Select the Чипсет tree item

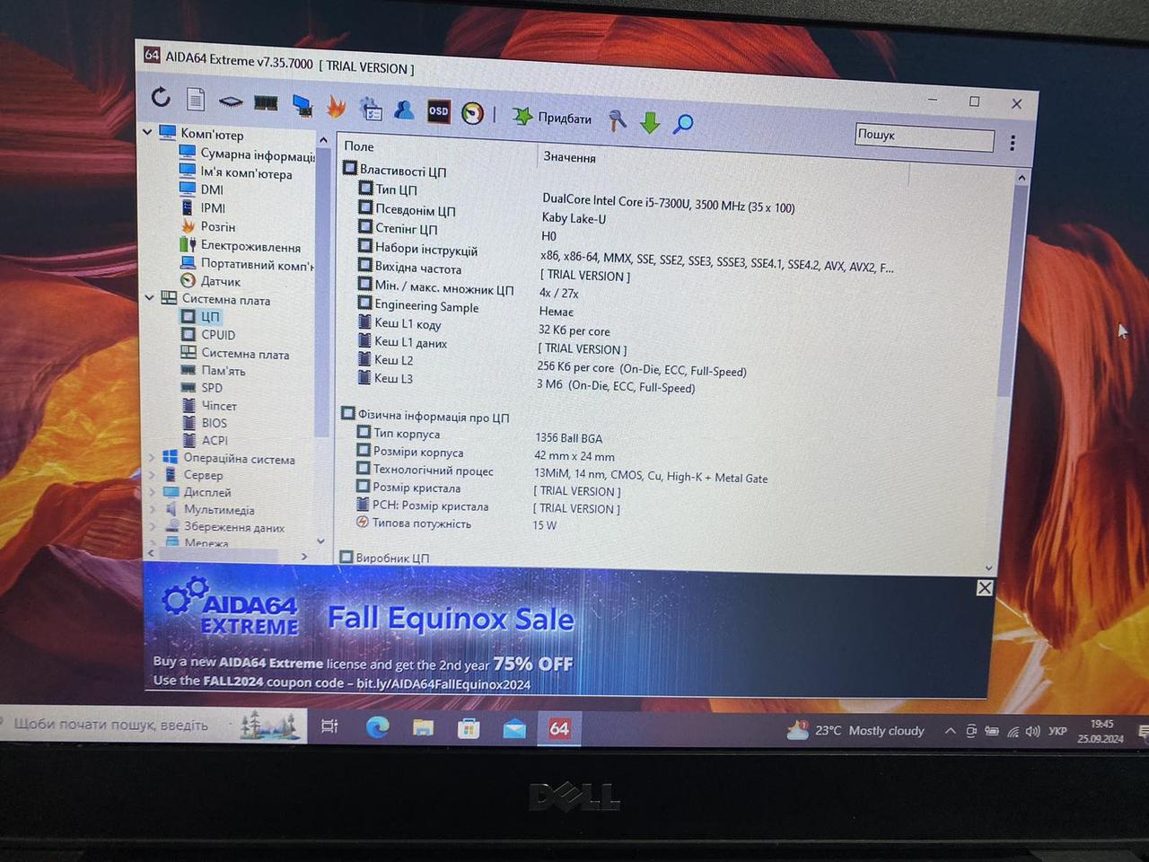(210, 405)
